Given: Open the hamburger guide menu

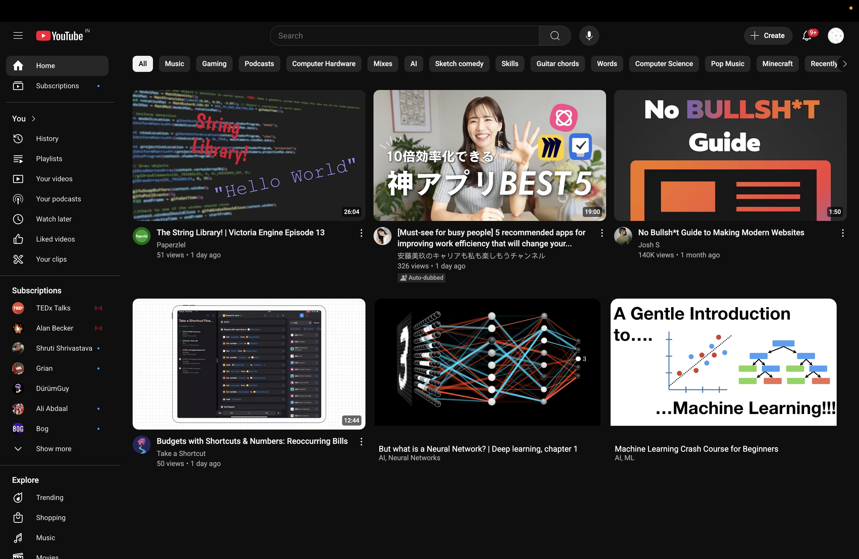Looking at the screenshot, I should click(18, 35).
